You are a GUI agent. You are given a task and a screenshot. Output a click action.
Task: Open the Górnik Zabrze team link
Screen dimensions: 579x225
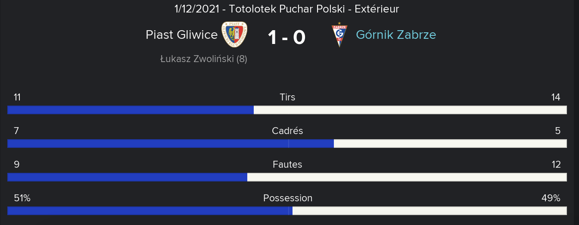point(396,34)
